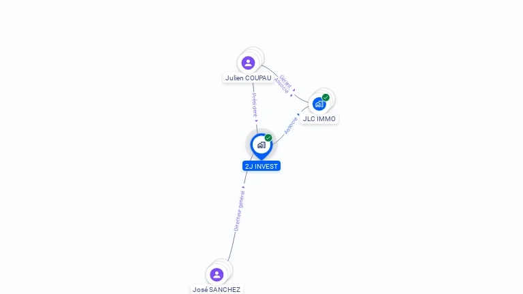Select the blue 2J INVEST label

261,166
